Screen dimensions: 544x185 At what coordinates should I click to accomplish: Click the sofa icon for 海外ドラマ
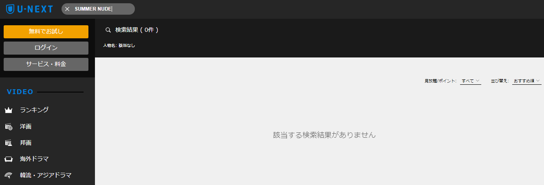(x=9, y=159)
